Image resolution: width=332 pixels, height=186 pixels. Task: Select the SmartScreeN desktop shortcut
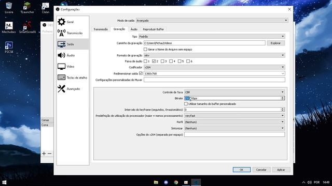click(x=27, y=27)
